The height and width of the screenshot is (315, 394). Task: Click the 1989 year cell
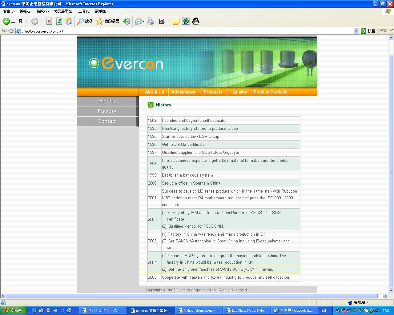pyautogui.click(x=154, y=121)
